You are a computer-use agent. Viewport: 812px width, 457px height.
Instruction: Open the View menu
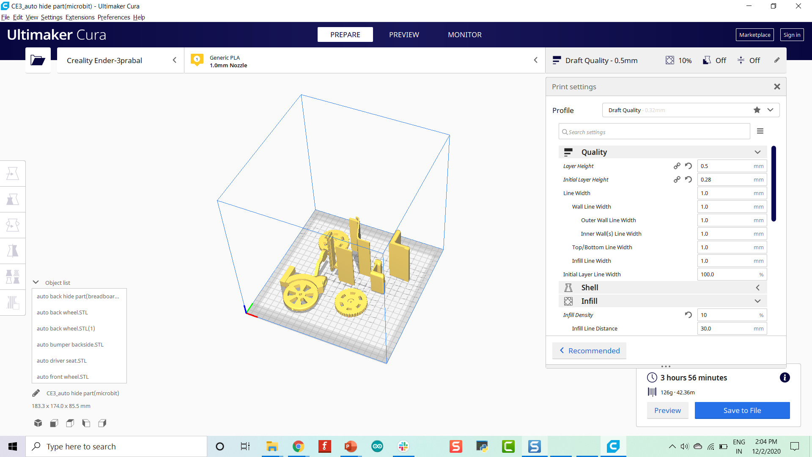[x=32, y=17]
